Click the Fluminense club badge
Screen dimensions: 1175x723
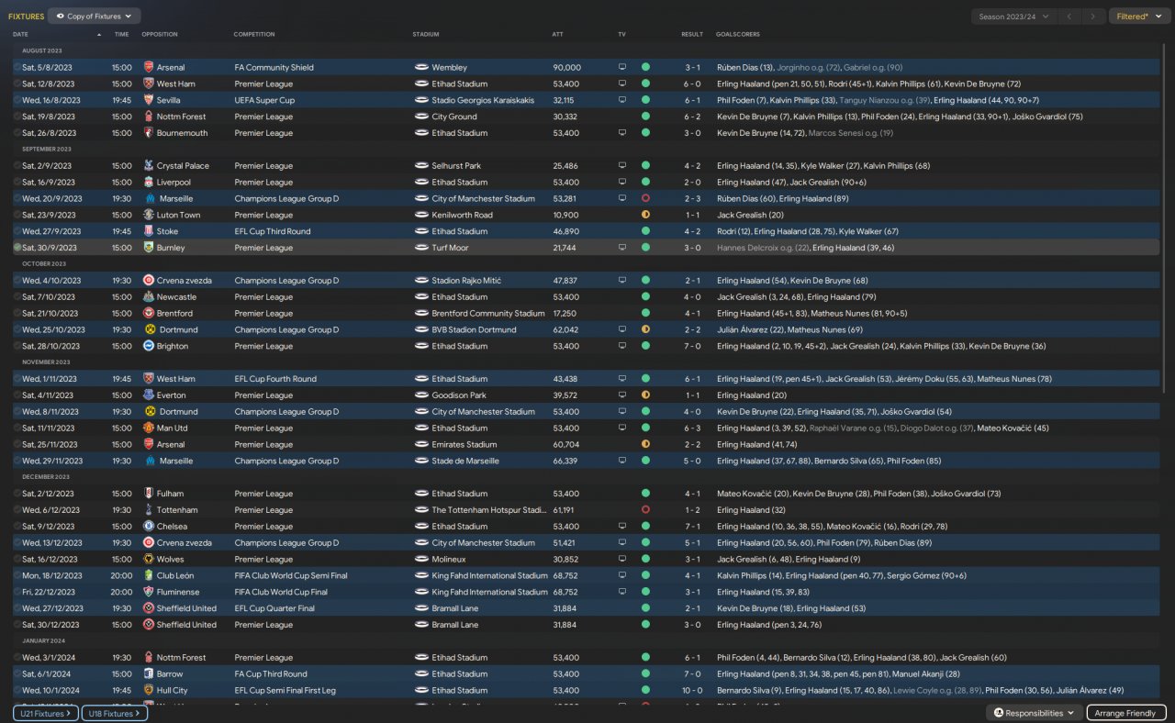pos(150,592)
